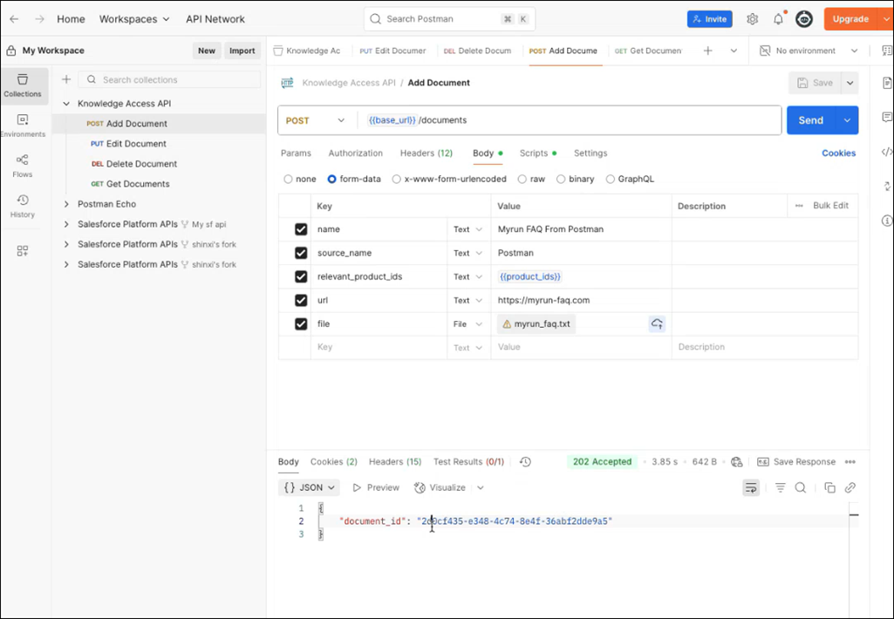This screenshot has width=894, height=619.
Task: Switch to the Params tab
Action: pyautogui.click(x=296, y=153)
